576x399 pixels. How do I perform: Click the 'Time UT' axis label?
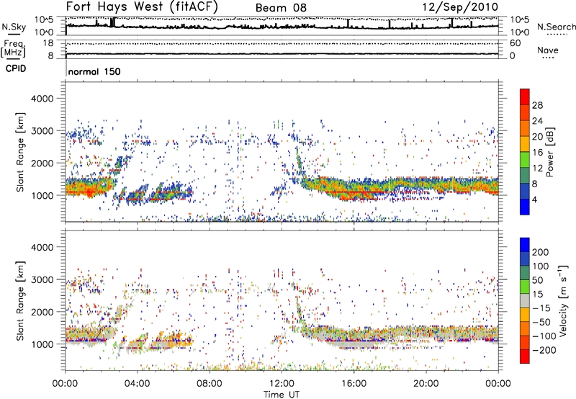(x=282, y=395)
